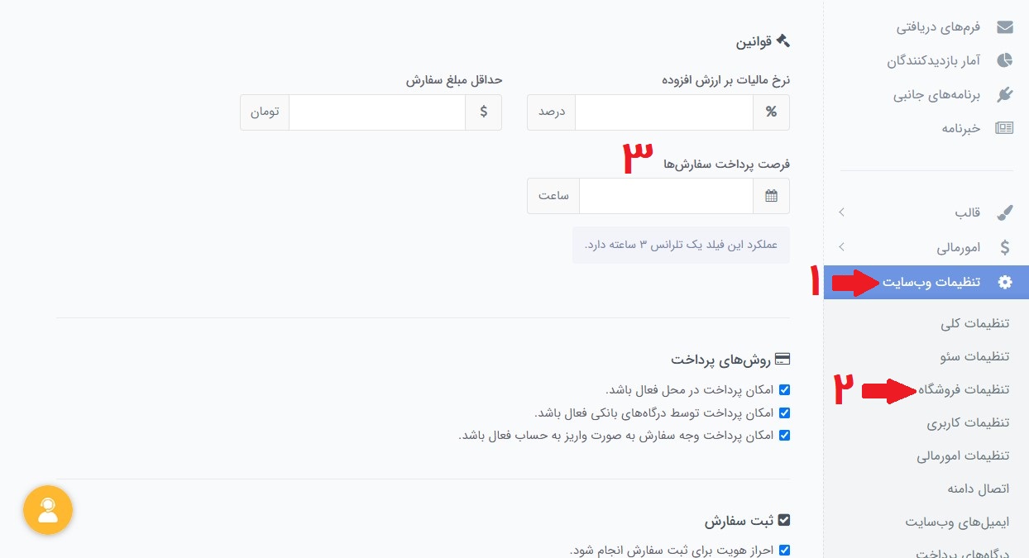The width and height of the screenshot is (1029, 558).
Task: Click the orange support avatar button
Action: pyautogui.click(x=47, y=510)
